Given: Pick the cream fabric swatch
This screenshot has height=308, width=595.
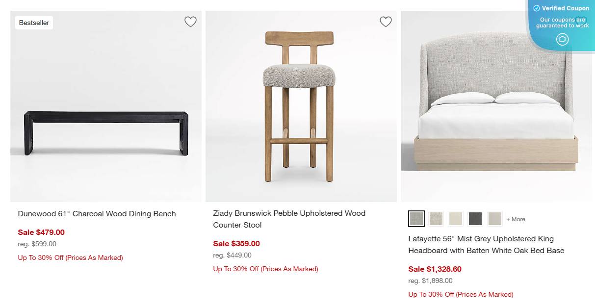Looking at the screenshot, I should (455, 219).
